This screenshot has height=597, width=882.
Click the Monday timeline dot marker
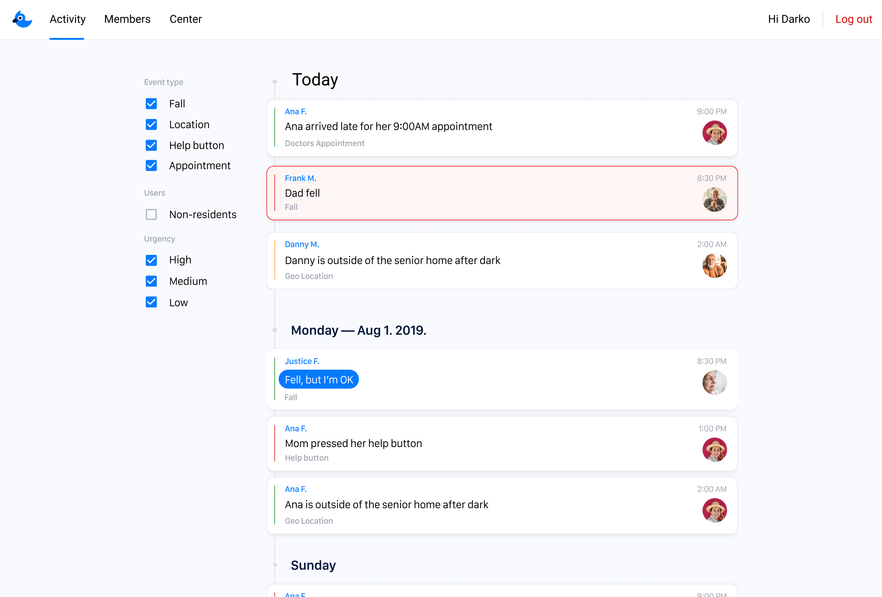tap(275, 330)
